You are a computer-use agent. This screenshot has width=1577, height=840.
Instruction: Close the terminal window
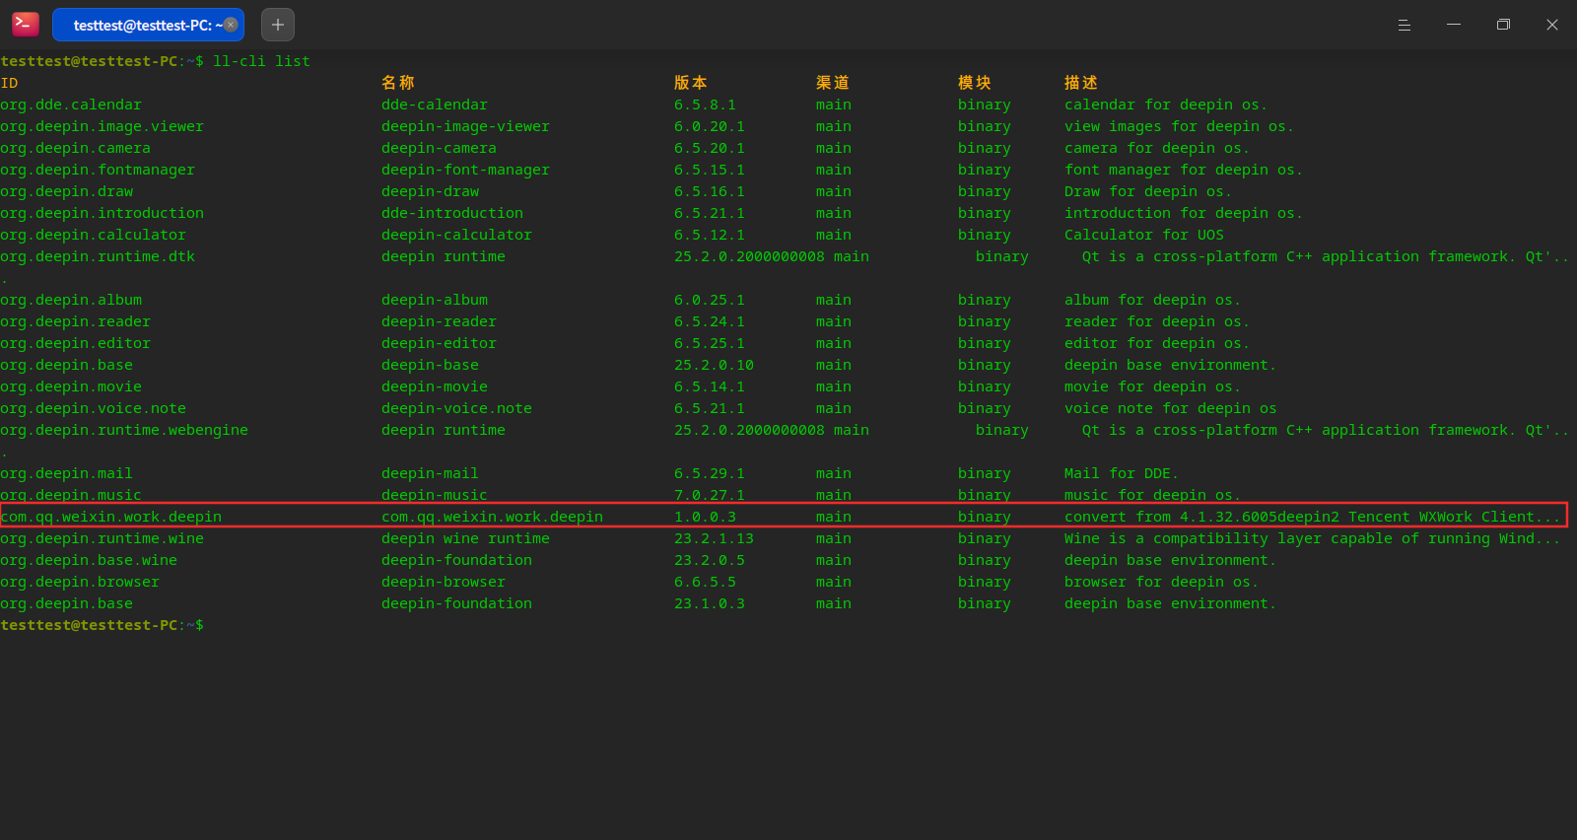(1552, 25)
